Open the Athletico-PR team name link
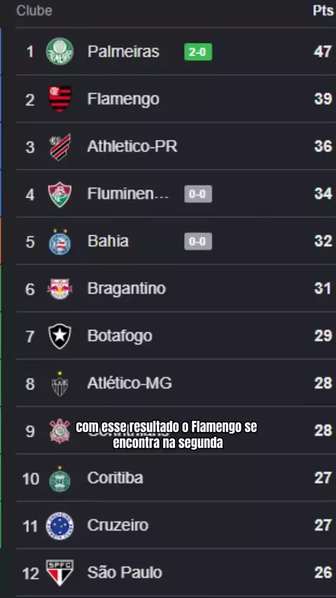This screenshot has height=598, width=336. click(132, 146)
